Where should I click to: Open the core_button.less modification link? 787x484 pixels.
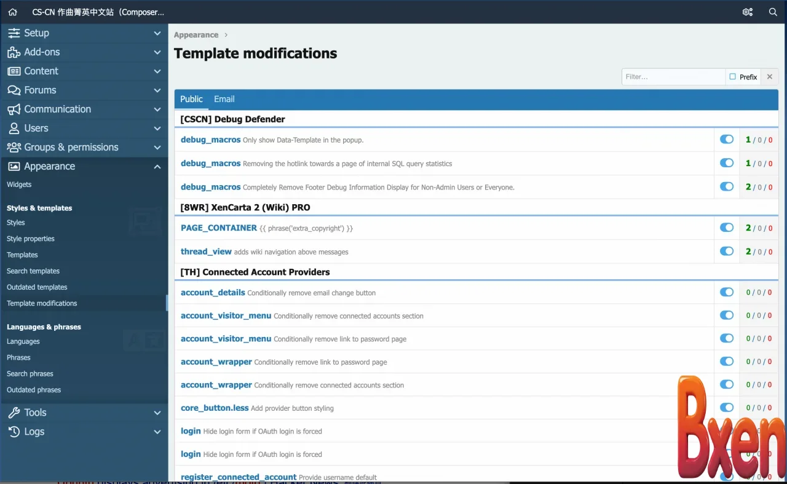(215, 408)
